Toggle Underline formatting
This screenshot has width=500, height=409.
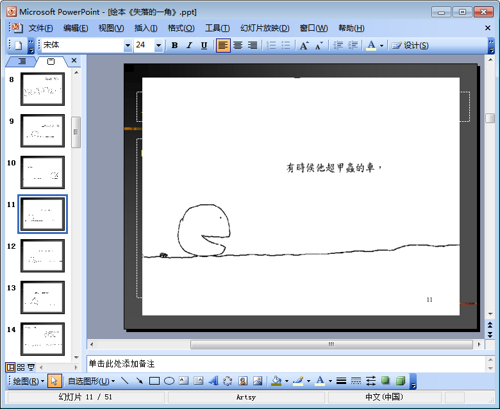pyautogui.click(x=204, y=46)
